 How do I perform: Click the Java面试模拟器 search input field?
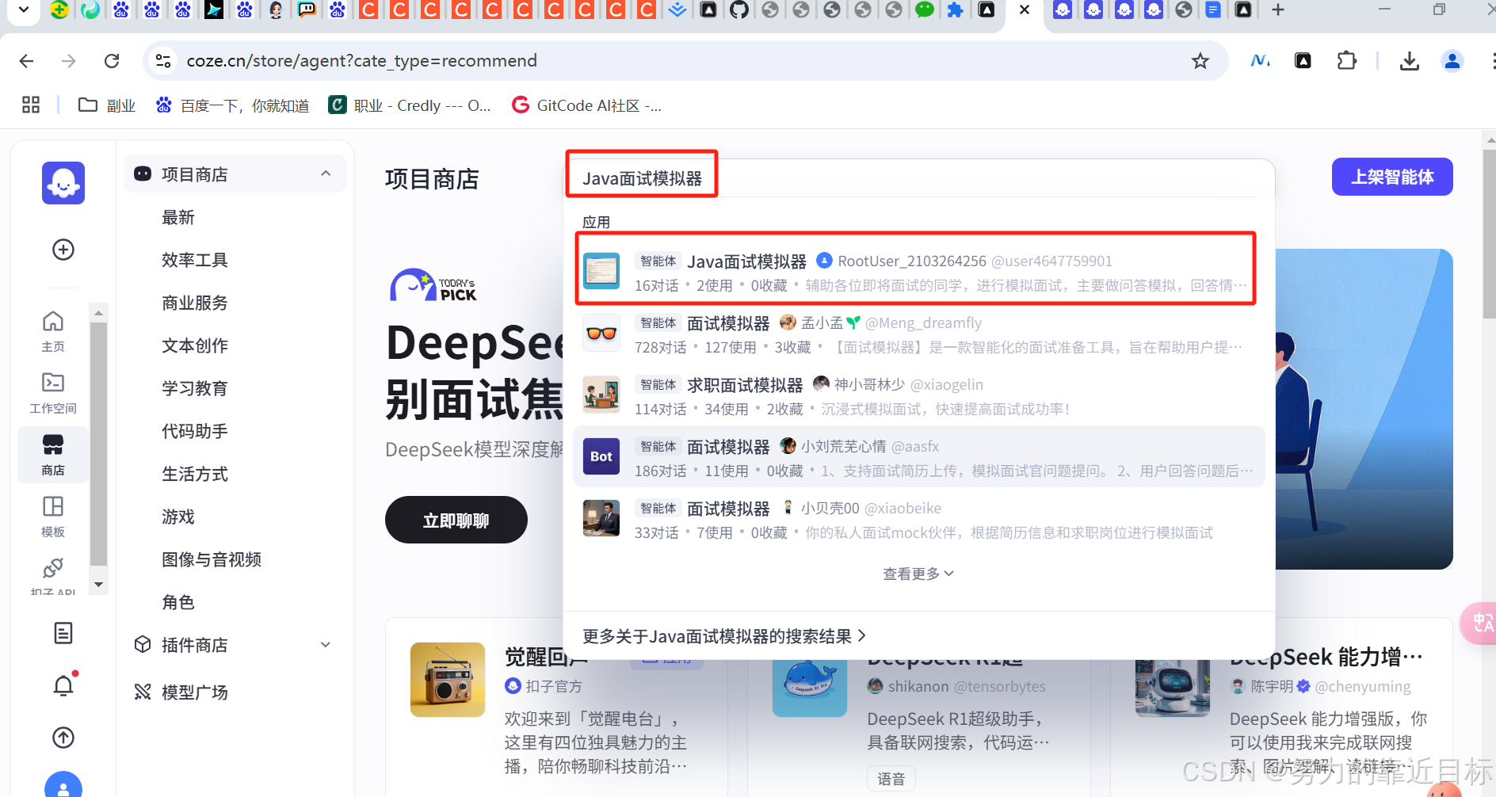click(x=919, y=178)
